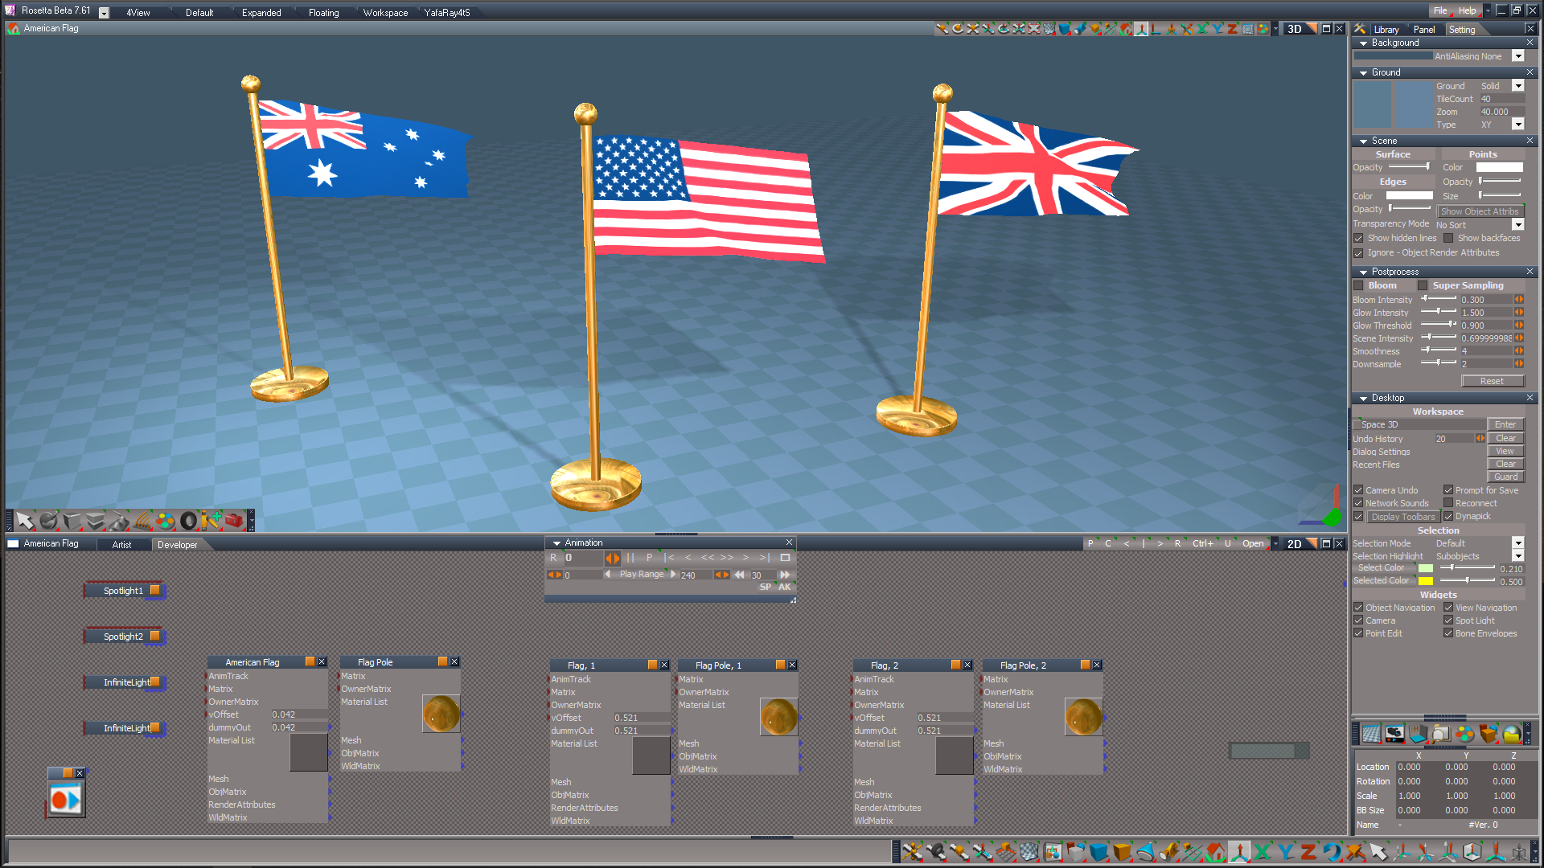
Task: Toggle Show backfaces checkbox
Action: pos(1448,238)
